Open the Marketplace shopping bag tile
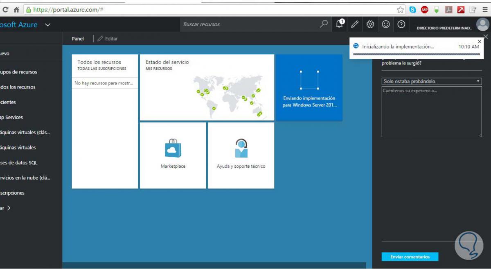 pyautogui.click(x=173, y=155)
